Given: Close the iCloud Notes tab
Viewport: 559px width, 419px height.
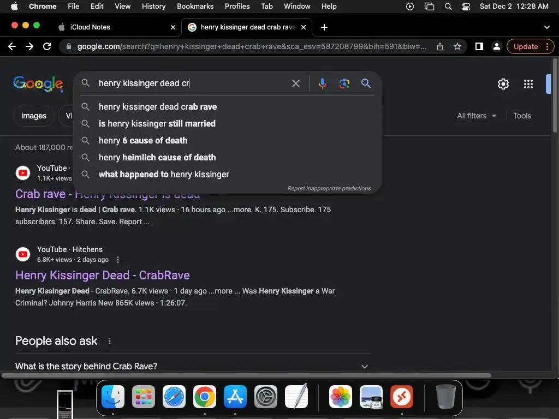Looking at the screenshot, I should (173, 27).
